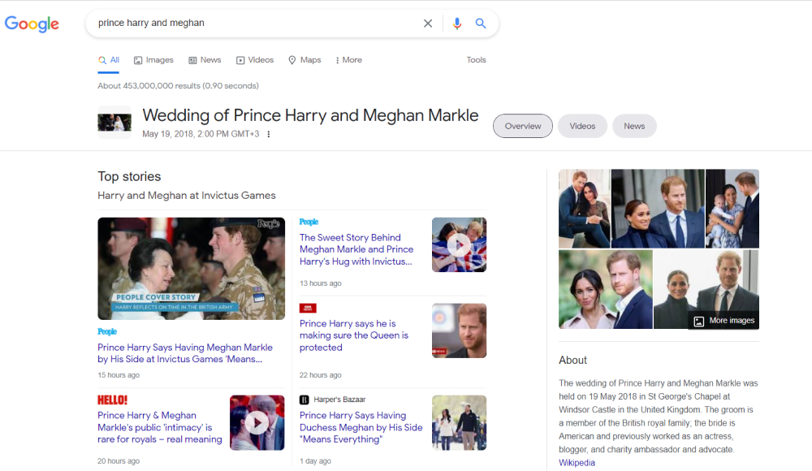Image resolution: width=812 pixels, height=471 pixels.
Task: Switch to the Videos search tab
Action: [255, 60]
